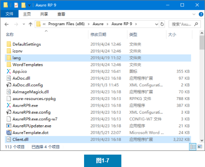Click the search magnifier icon

196,24
